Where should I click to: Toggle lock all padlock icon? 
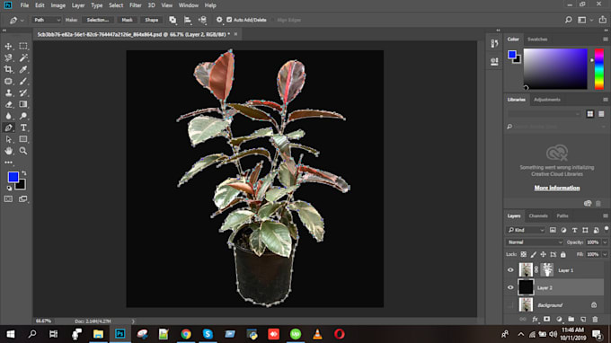tap(563, 254)
